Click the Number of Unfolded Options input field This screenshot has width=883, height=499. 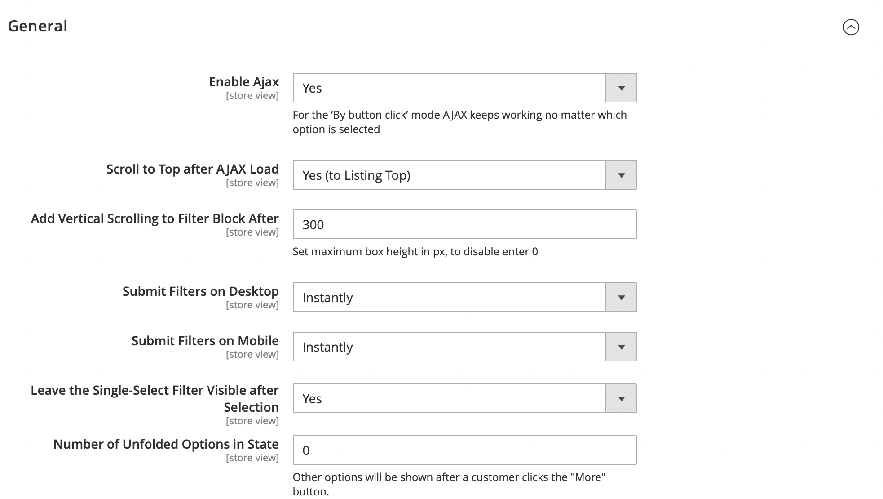point(464,450)
